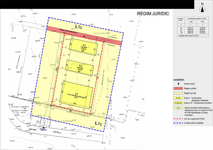Click the 'Regim public' legend label

pos(190,88)
